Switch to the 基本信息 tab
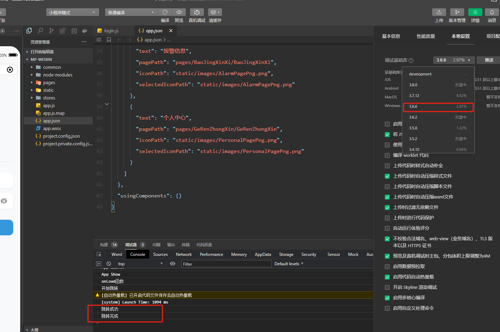The height and width of the screenshot is (332, 500). point(391,36)
